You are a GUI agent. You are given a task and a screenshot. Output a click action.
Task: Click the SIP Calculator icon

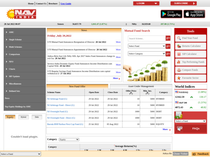coord(179,54)
